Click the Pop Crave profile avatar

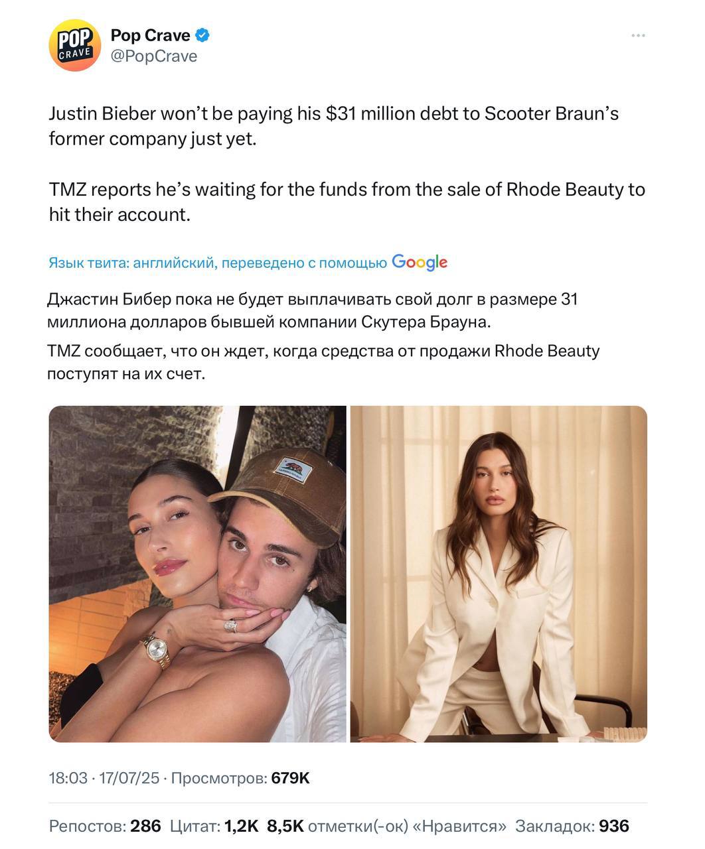tap(75, 45)
